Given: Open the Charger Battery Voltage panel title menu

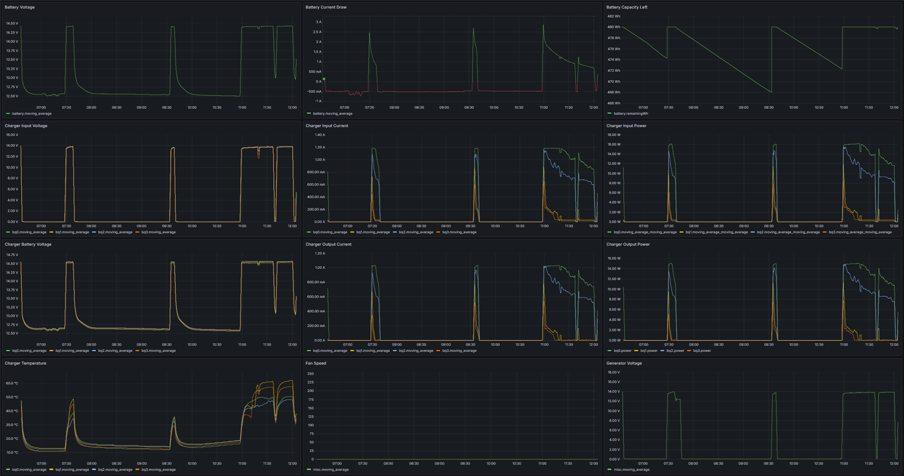Looking at the screenshot, I should pyautogui.click(x=28, y=244).
